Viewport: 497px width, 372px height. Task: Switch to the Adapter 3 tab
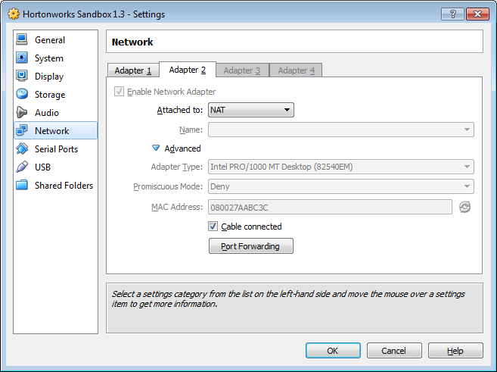point(242,70)
